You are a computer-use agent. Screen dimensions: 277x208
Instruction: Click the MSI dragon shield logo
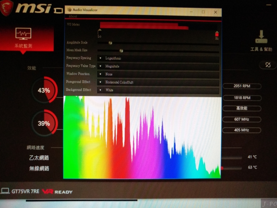point(7,7)
